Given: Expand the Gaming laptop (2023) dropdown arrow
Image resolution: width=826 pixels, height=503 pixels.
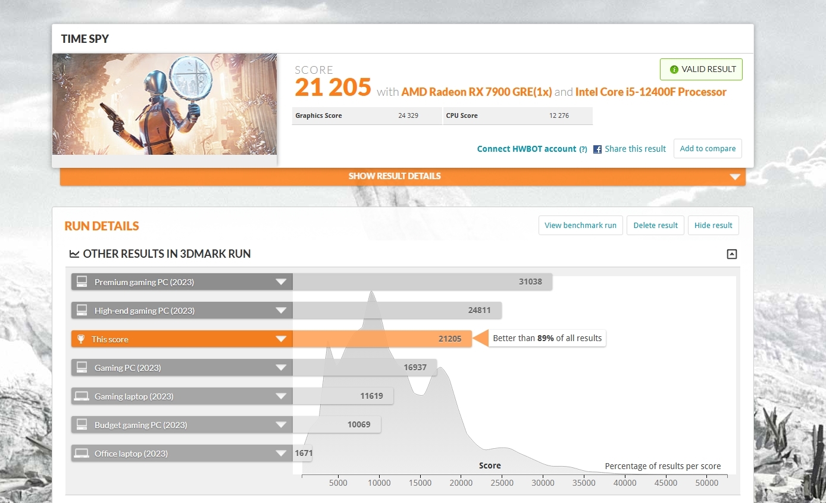Looking at the screenshot, I should (281, 396).
